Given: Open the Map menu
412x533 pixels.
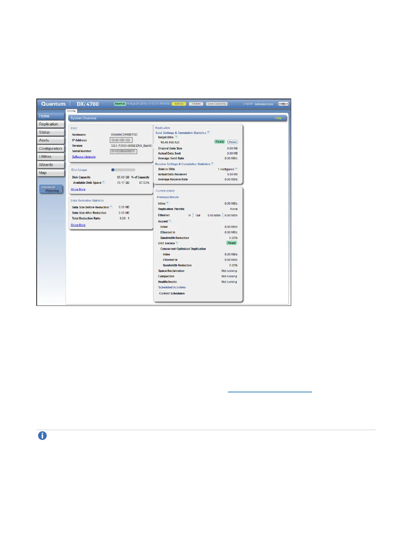Looking at the screenshot, I should tap(50, 173).
